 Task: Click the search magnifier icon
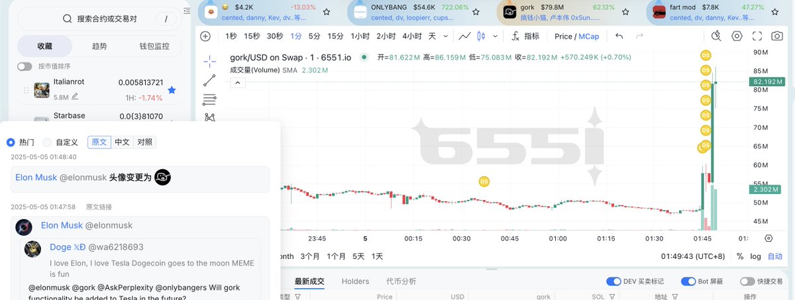coord(68,19)
